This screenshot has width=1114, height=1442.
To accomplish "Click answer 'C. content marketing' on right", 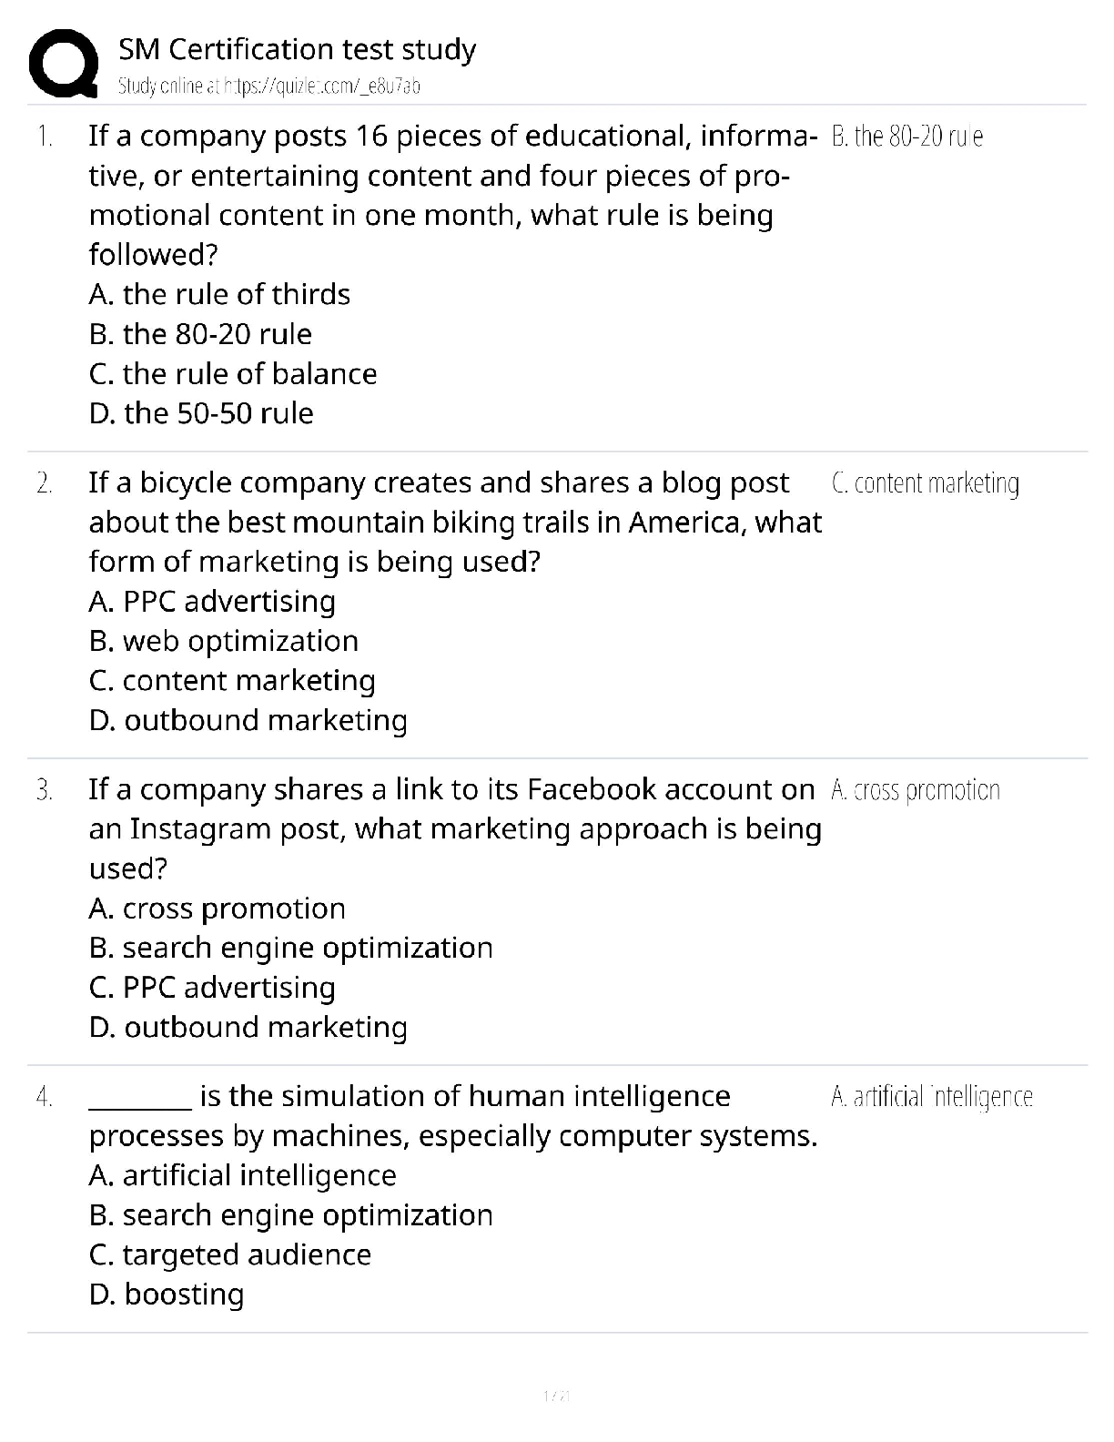I will [926, 483].
